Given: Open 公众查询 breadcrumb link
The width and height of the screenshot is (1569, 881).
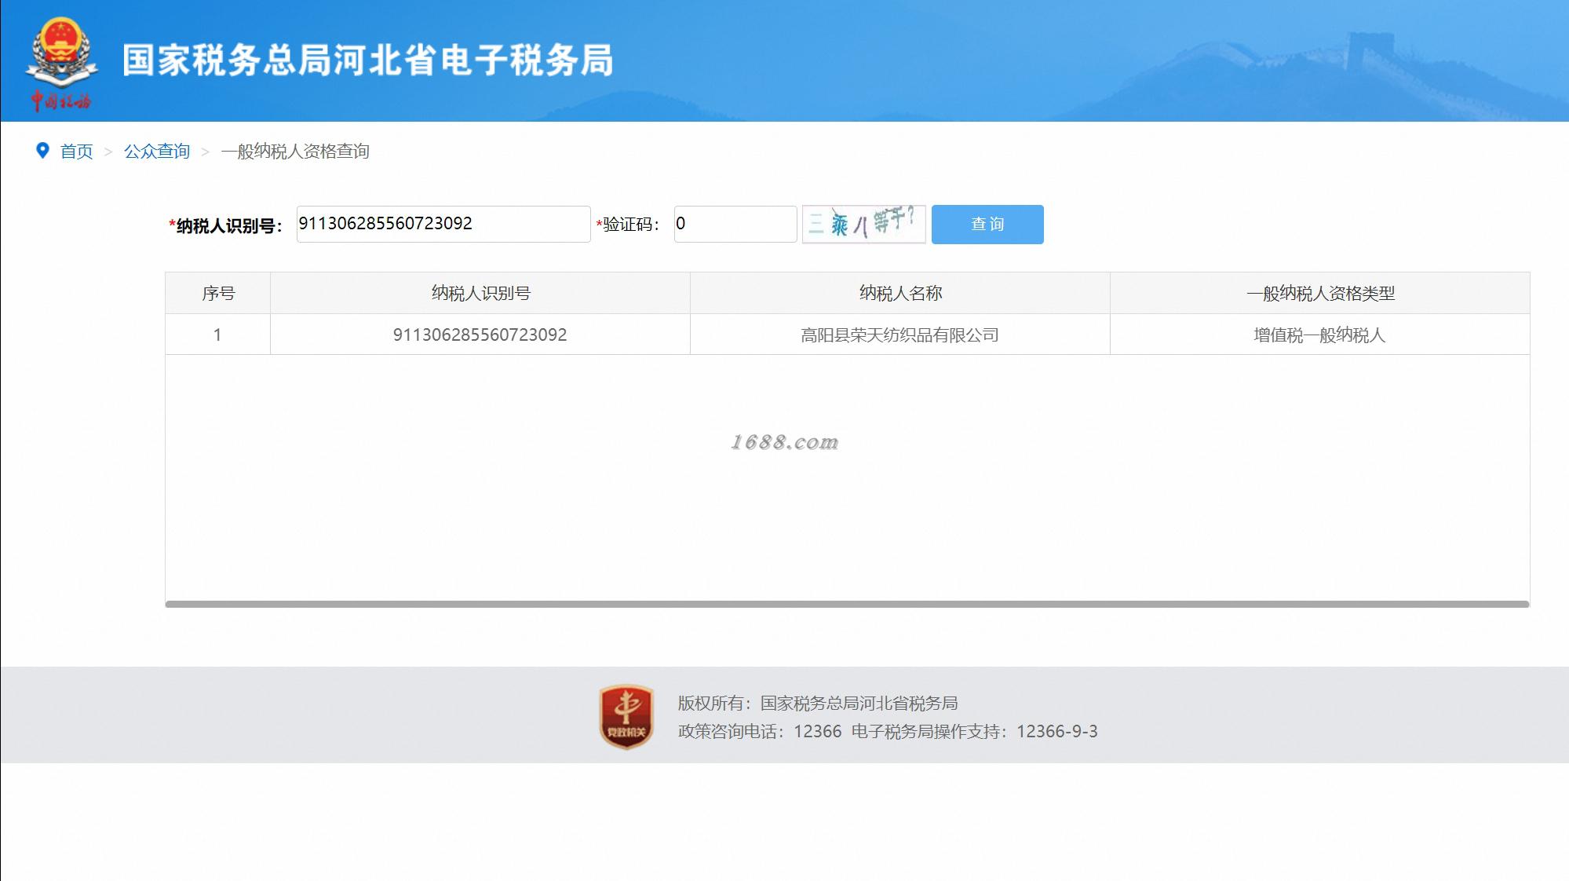Looking at the screenshot, I should click(x=157, y=152).
